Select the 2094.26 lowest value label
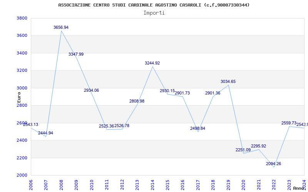 point(274,164)
